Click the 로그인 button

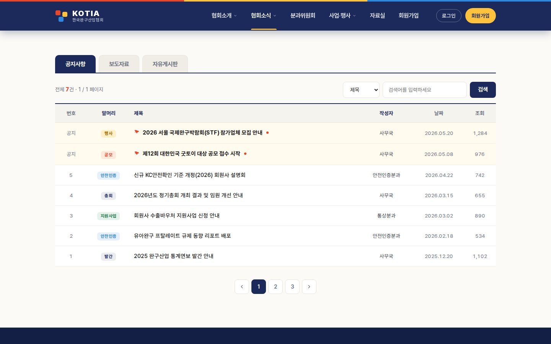(x=449, y=16)
